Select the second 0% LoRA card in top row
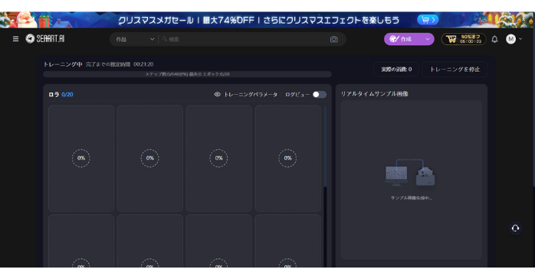The width and height of the screenshot is (535, 279). (150, 158)
